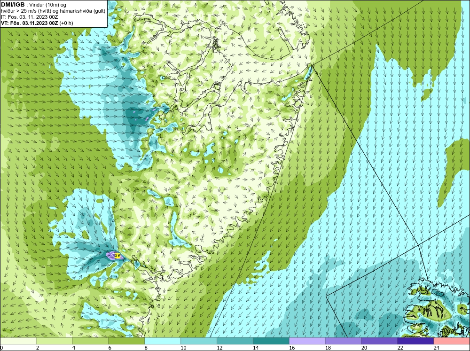Image resolution: width=470 pixels, height=351 pixels.
Task: Click the pale yellow 0–2 m/s legend swatch
Action: click(18, 341)
